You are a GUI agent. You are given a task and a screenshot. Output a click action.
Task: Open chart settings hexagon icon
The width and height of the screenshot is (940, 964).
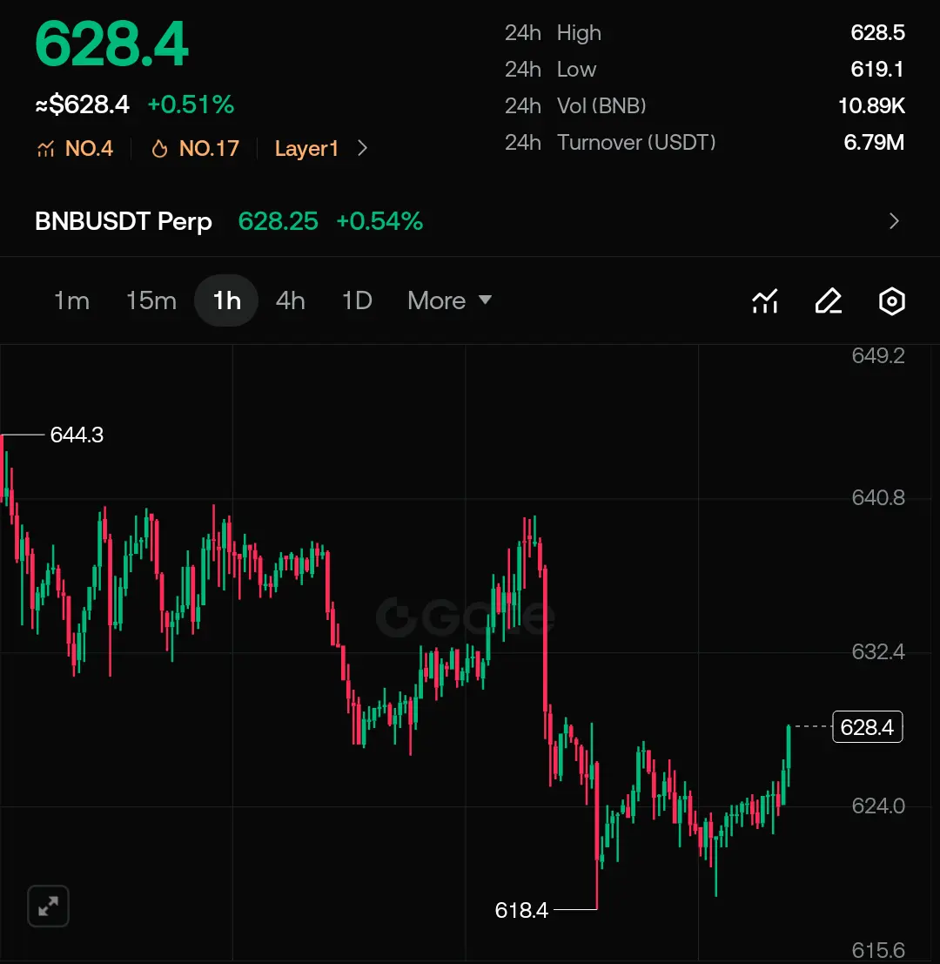[x=891, y=301]
